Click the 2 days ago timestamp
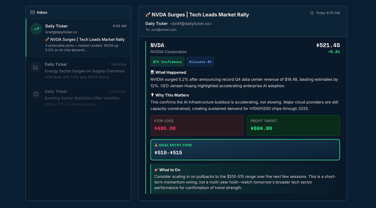 pos(117,92)
